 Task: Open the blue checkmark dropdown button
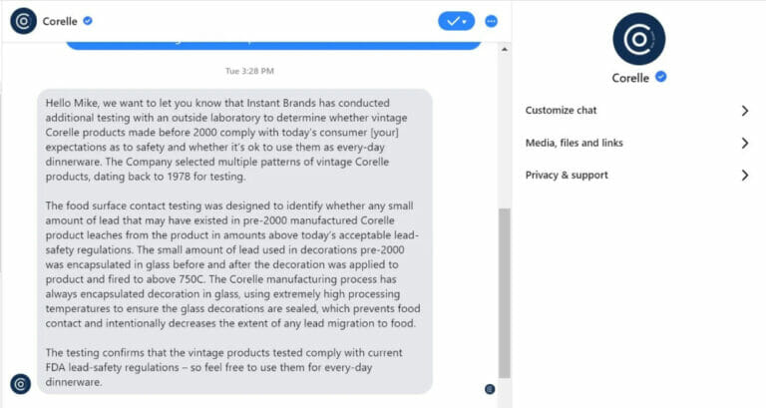click(456, 21)
